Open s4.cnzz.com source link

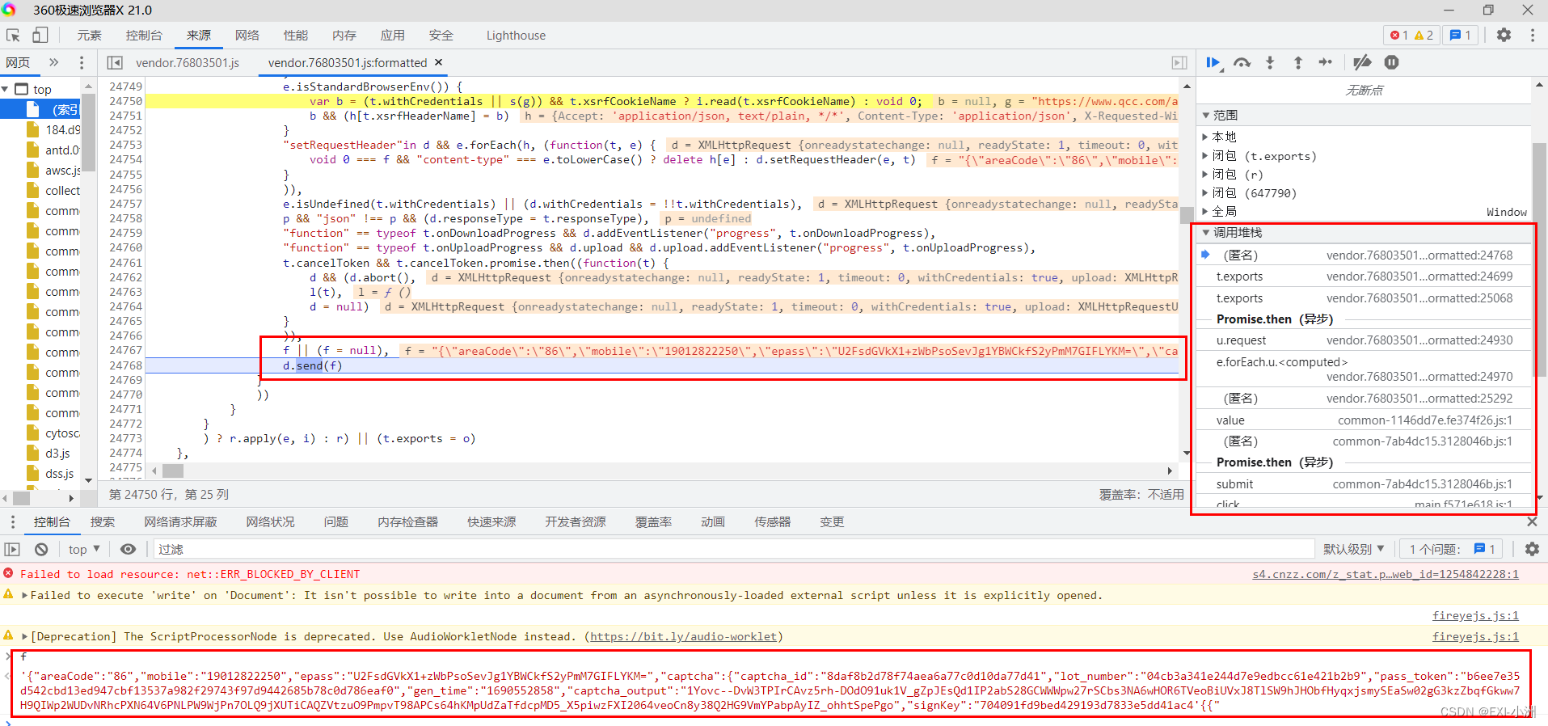click(x=1386, y=574)
